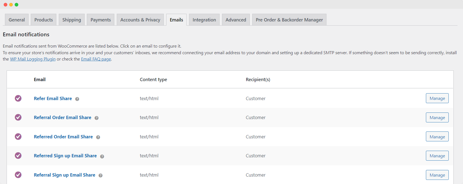Image resolution: width=463 pixels, height=184 pixels.
Task: Click help icon next to Referral Order Email Share
Action: click(x=96, y=118)
